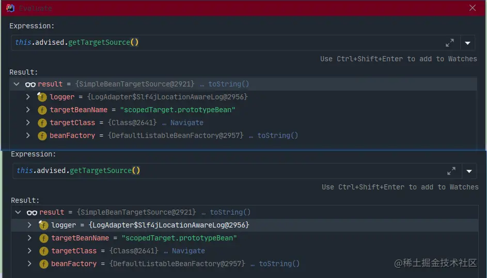Viewport: 487px width, 278px height.
Task: Select lower {LogAdapter$Slf4jLocationAwareLog@2956} value
Action: click(169, 225)
